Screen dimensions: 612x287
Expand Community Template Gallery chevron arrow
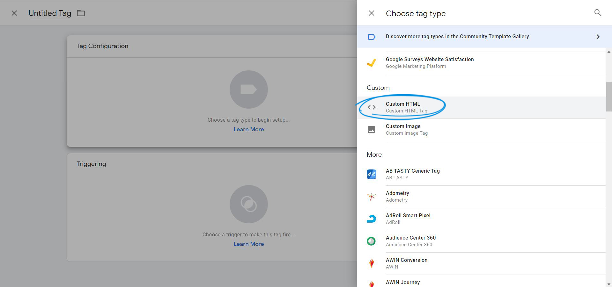[598, 37]
